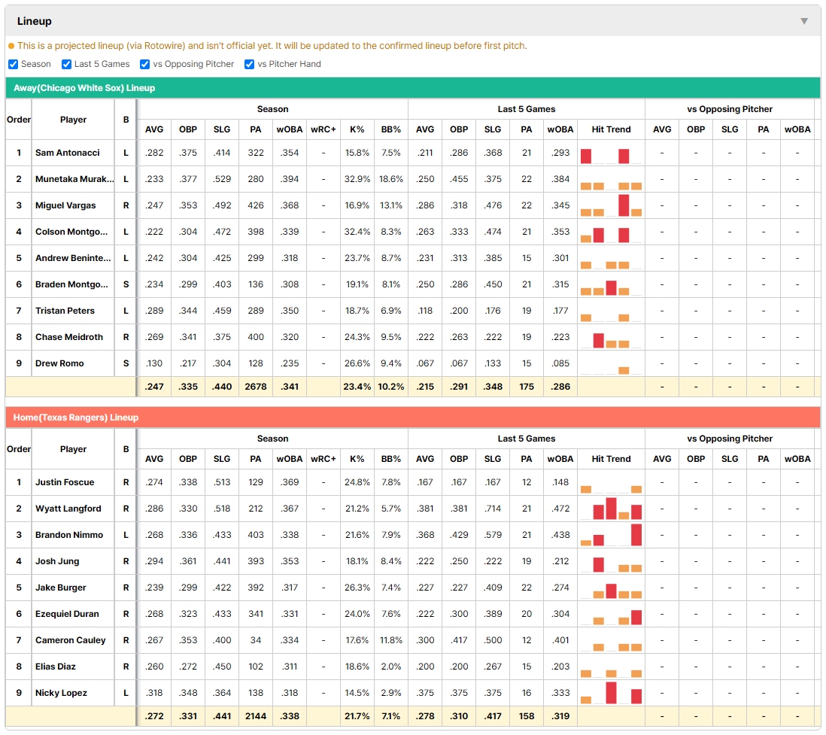
Task: Click Sam Antonacci's hit trend chart
Action: coord(611,154)
